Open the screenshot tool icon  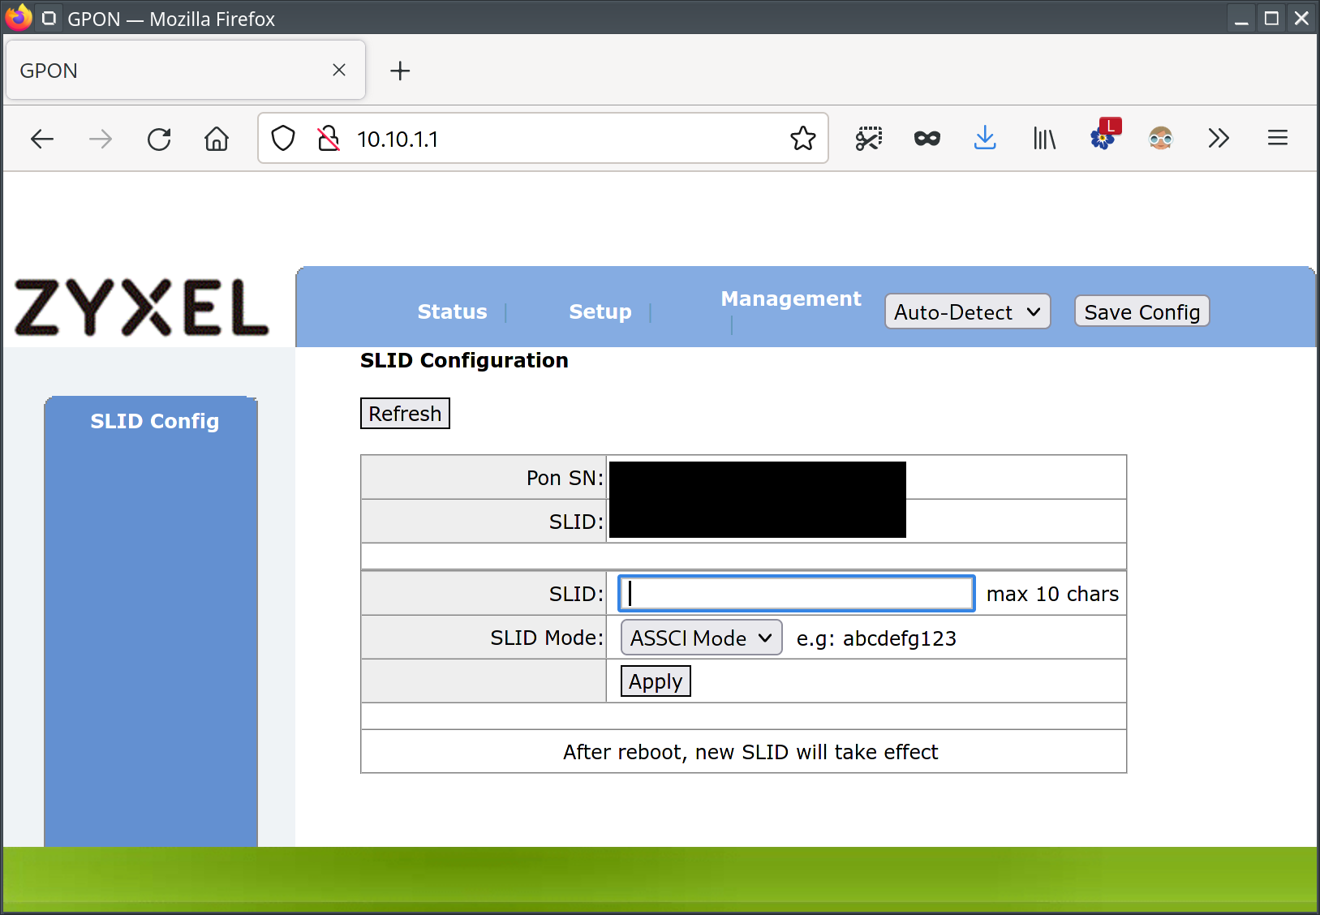pyautogui.click(x=868, y=139)
